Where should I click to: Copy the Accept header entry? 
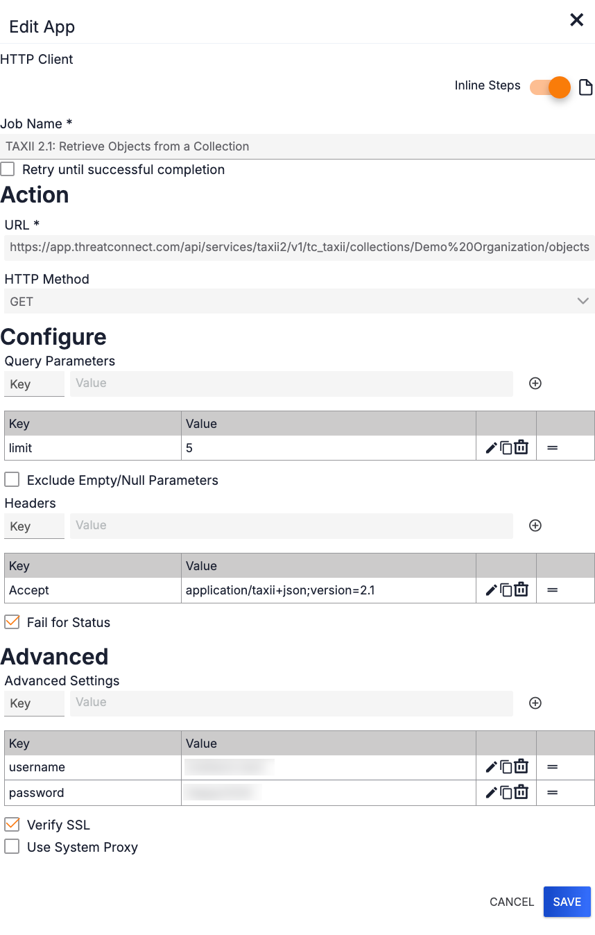508,590
